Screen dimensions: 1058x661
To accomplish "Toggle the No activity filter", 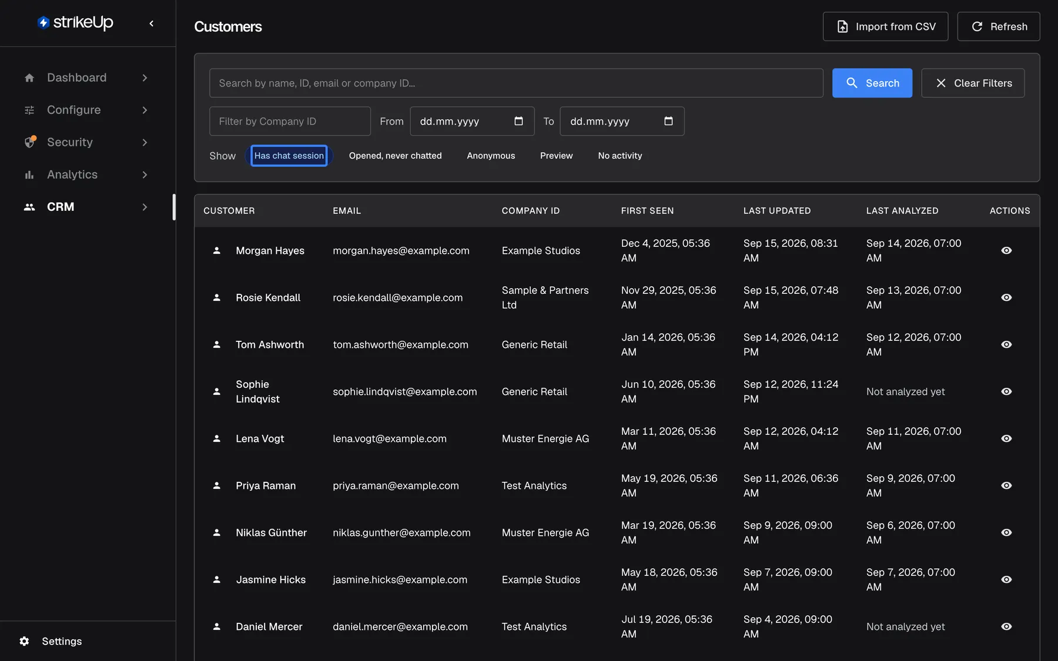I will point(620,156).
